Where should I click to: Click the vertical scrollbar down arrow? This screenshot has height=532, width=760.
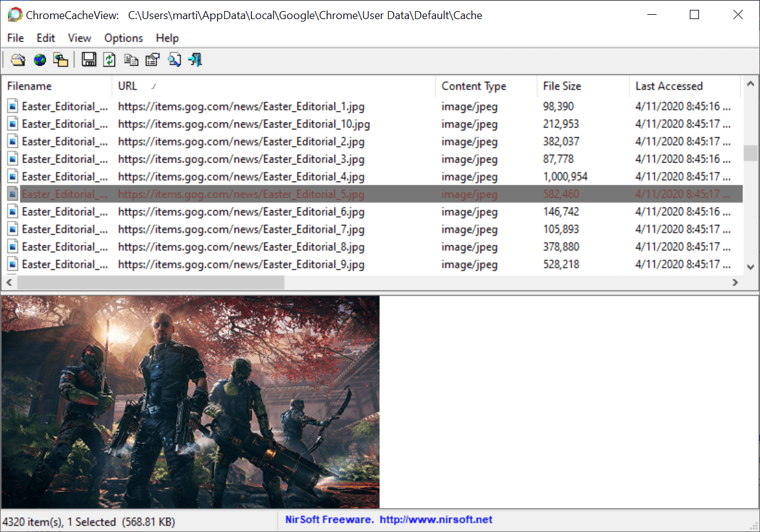(x=750, y=267)
